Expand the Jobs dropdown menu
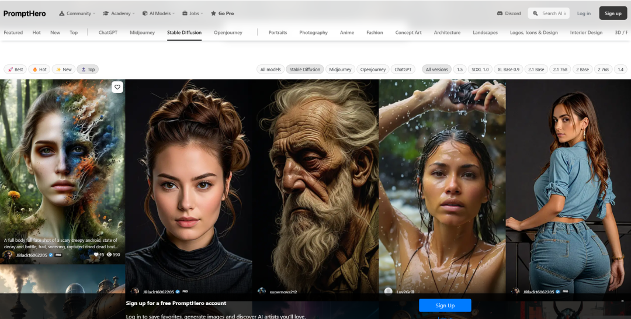The image size is (631, 319). [x=192, y=13]
